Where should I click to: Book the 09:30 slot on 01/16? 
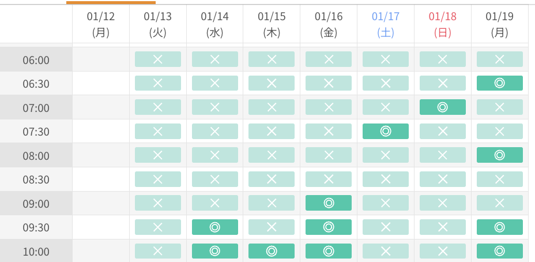[329, 227]
